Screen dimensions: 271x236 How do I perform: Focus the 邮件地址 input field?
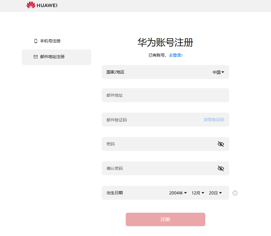[165, 95]
